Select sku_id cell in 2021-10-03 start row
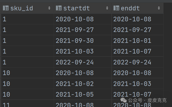 [x=28, y=51]
